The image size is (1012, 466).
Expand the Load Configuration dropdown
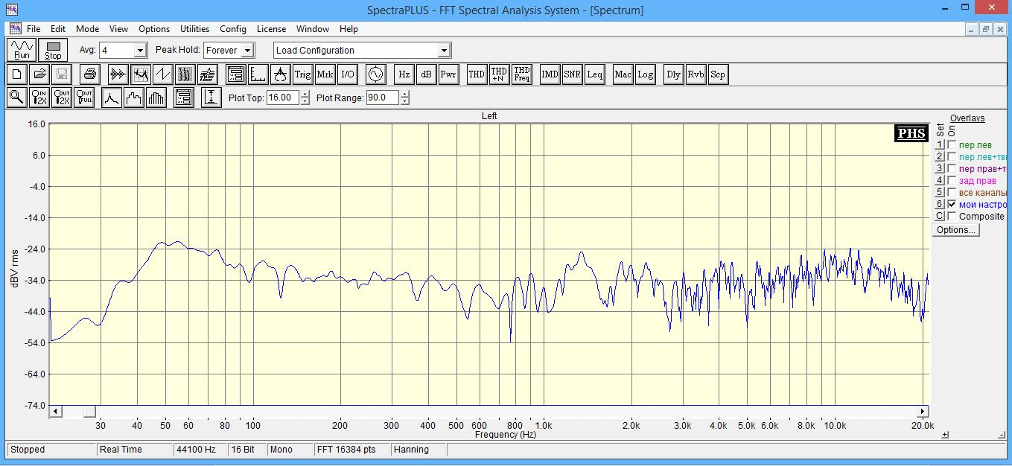click(444, 51)
